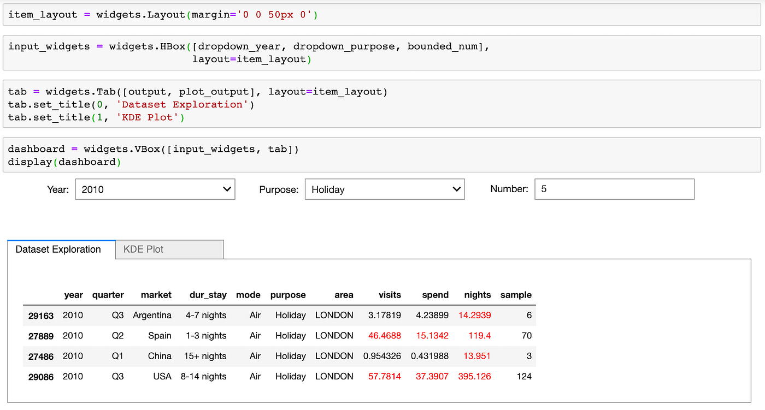Viewport: 765px width, 410px height.
Task: Click the sample value 124 for USA row
Action: pos(523,376)
